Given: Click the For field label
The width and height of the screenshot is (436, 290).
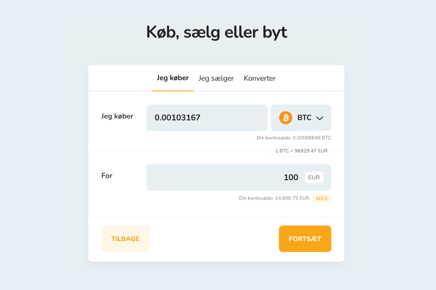Looking at the screenshot, I should (x=106, y=175).
